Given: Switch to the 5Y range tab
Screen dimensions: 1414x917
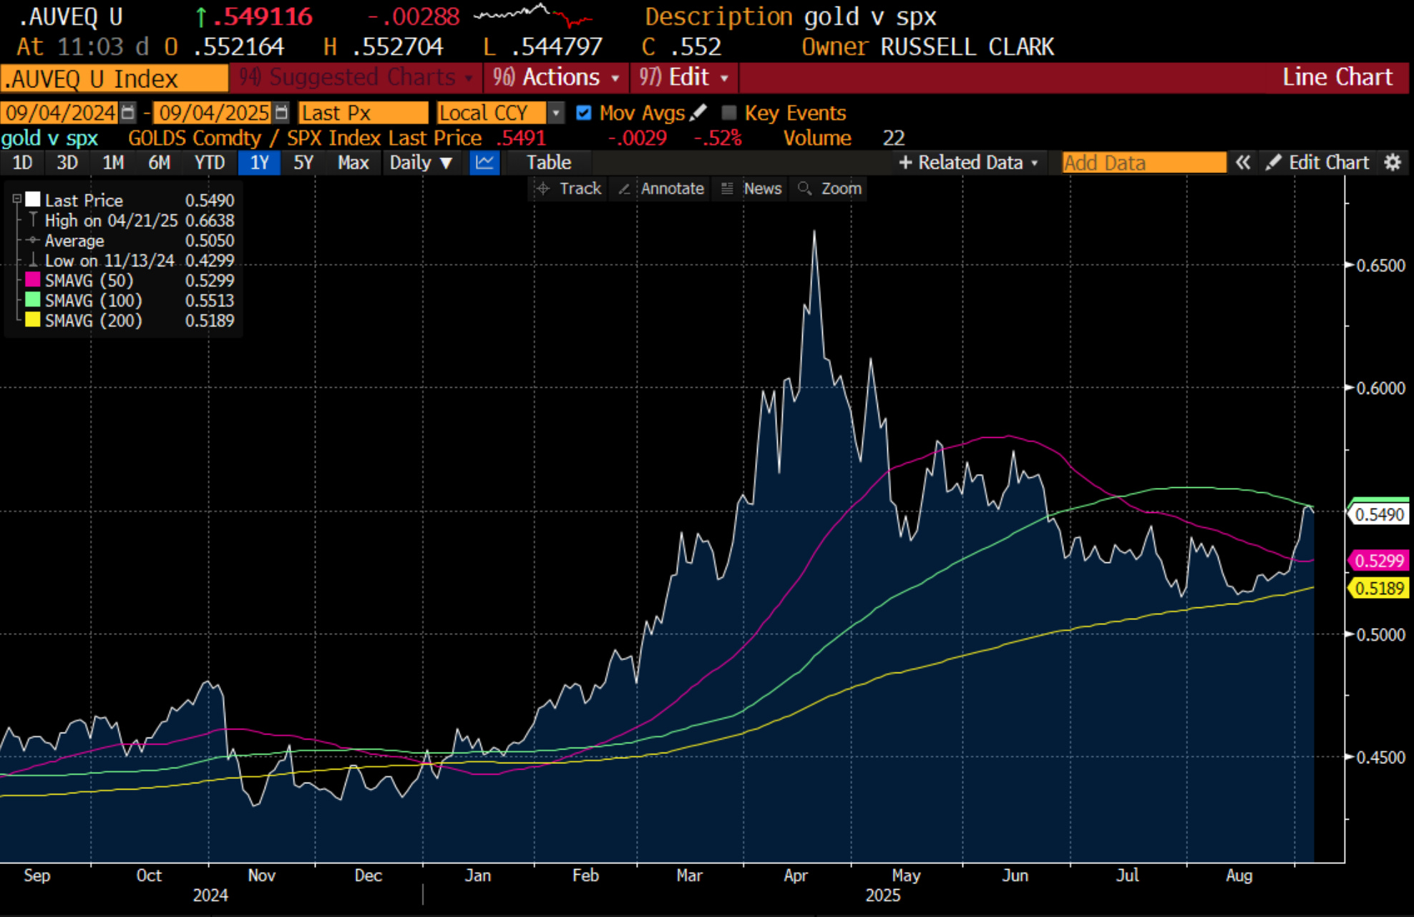Looking at the screenshot, I should coord(303,162).
